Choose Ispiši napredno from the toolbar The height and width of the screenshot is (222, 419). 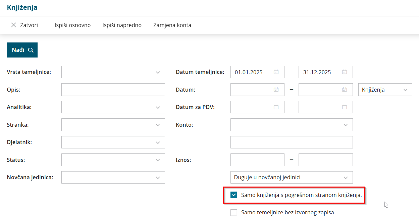click(x=122, y=25)
